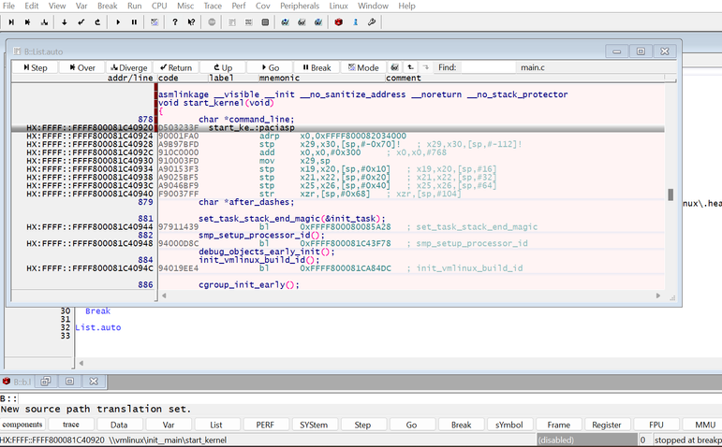Click Over button in List window
This screenshot has height=447, width=722.
click(x=82, y=67)
